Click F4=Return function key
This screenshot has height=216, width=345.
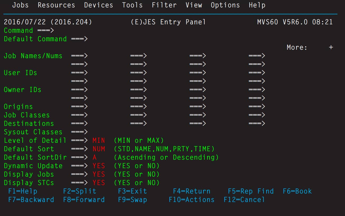click(192, 191)
